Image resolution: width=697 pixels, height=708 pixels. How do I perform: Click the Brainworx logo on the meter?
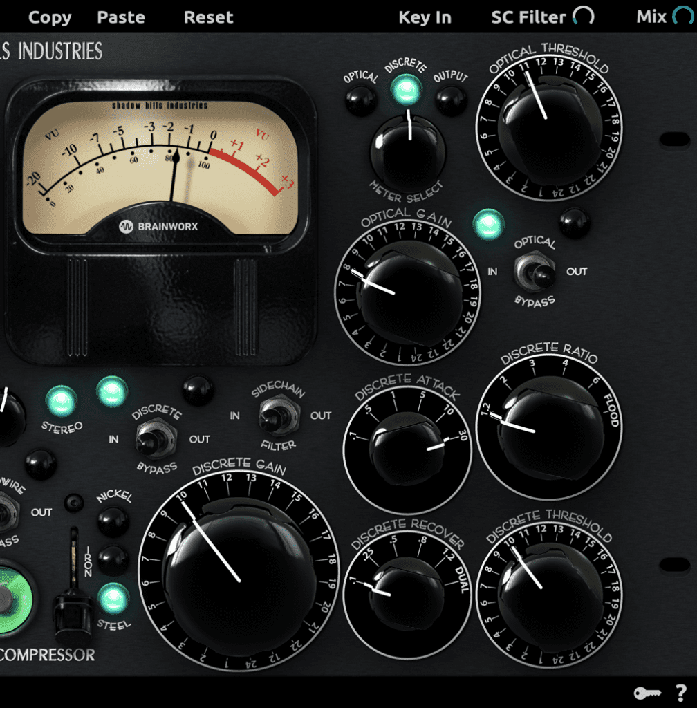tap(158, 226)
